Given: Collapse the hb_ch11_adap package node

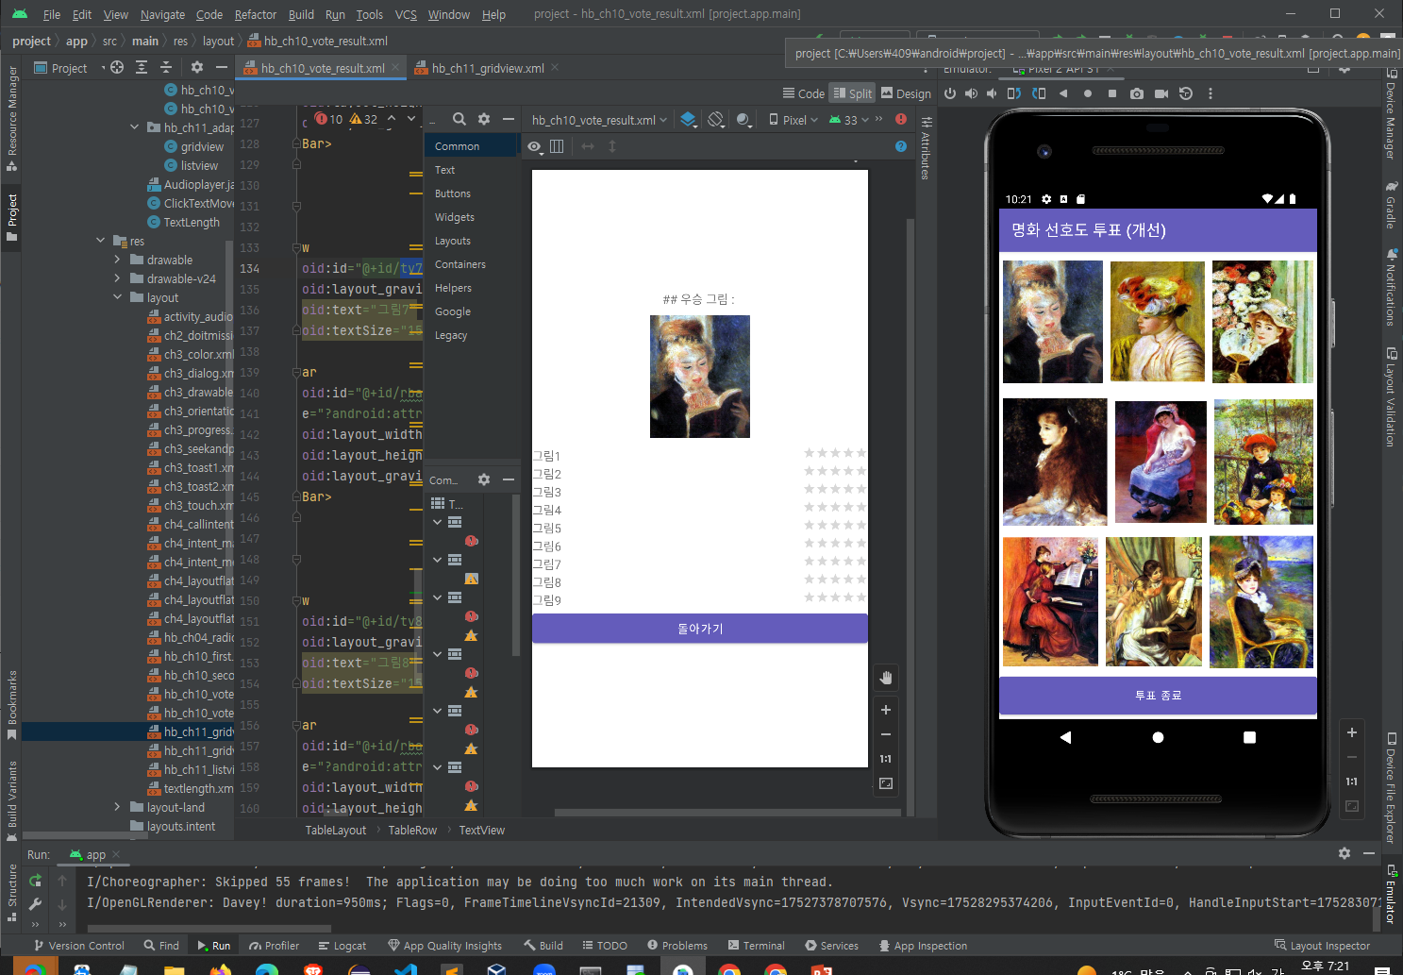Looking at the screenshot, I should click(134, 127).
